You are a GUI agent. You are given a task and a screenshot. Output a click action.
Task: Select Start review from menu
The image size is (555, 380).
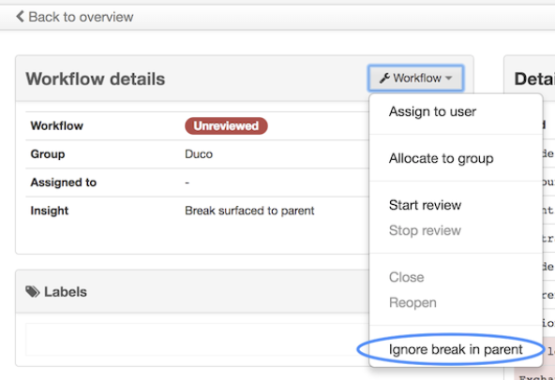[425, 205]
